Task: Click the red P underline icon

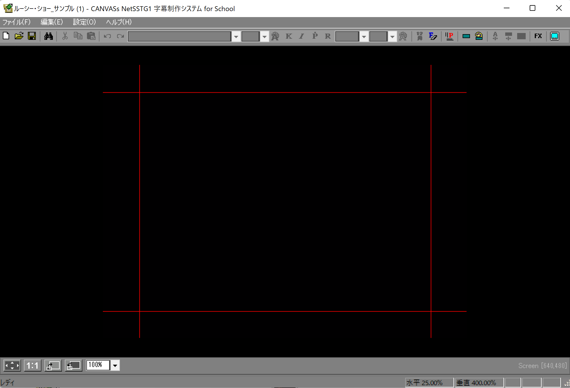Action: [449, 36]
